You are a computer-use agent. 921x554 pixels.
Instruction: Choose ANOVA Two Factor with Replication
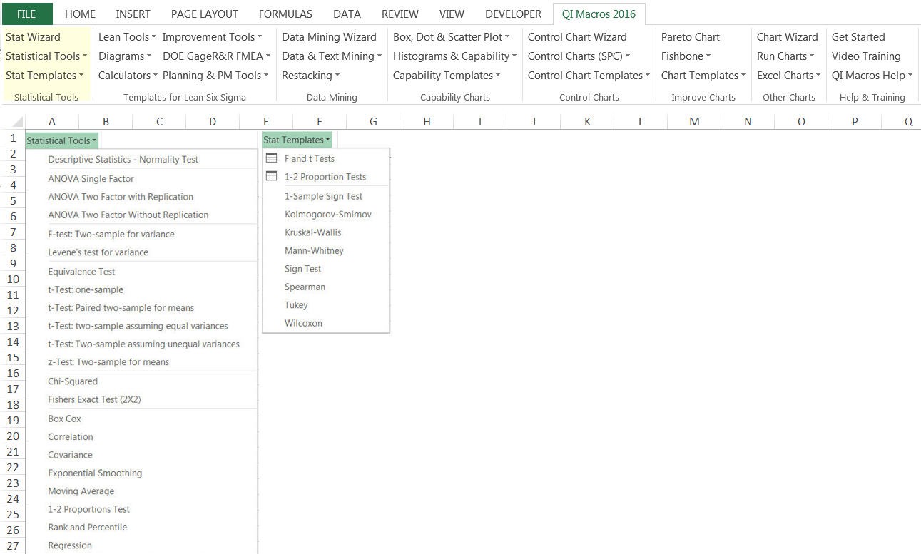click(121, 197)
